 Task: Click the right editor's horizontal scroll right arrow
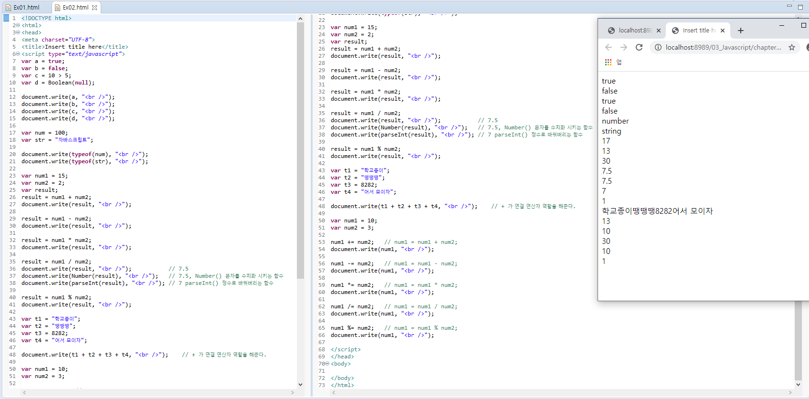(x=790, y=392)
